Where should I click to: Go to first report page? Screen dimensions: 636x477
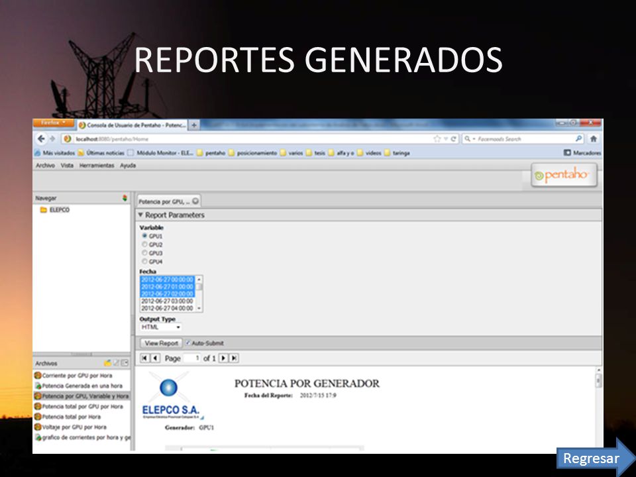(x=144, y=358)
